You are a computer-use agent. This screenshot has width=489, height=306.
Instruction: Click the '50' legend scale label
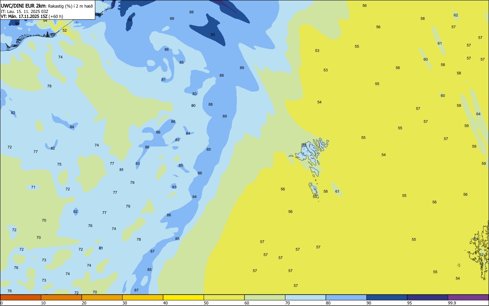[206, 303]
